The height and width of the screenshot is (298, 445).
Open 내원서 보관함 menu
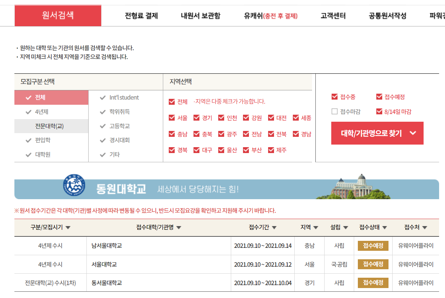(201, 16)
